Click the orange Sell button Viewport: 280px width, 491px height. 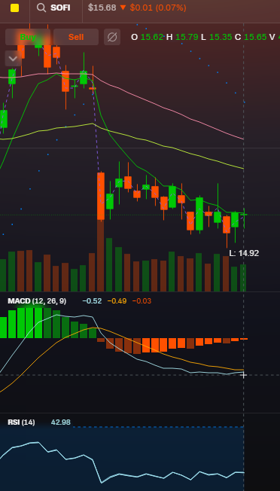76,37
